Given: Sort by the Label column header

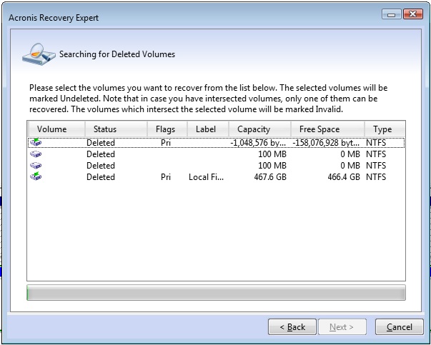Looking at the screenshot, I should pyautogui.click(x=208, y=129).
